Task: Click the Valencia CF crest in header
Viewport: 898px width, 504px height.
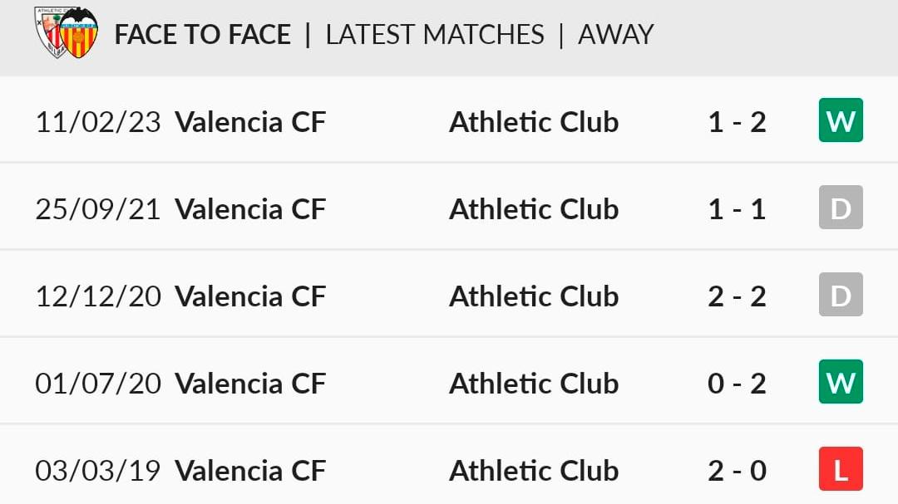Action: click(x=80, y=33)
